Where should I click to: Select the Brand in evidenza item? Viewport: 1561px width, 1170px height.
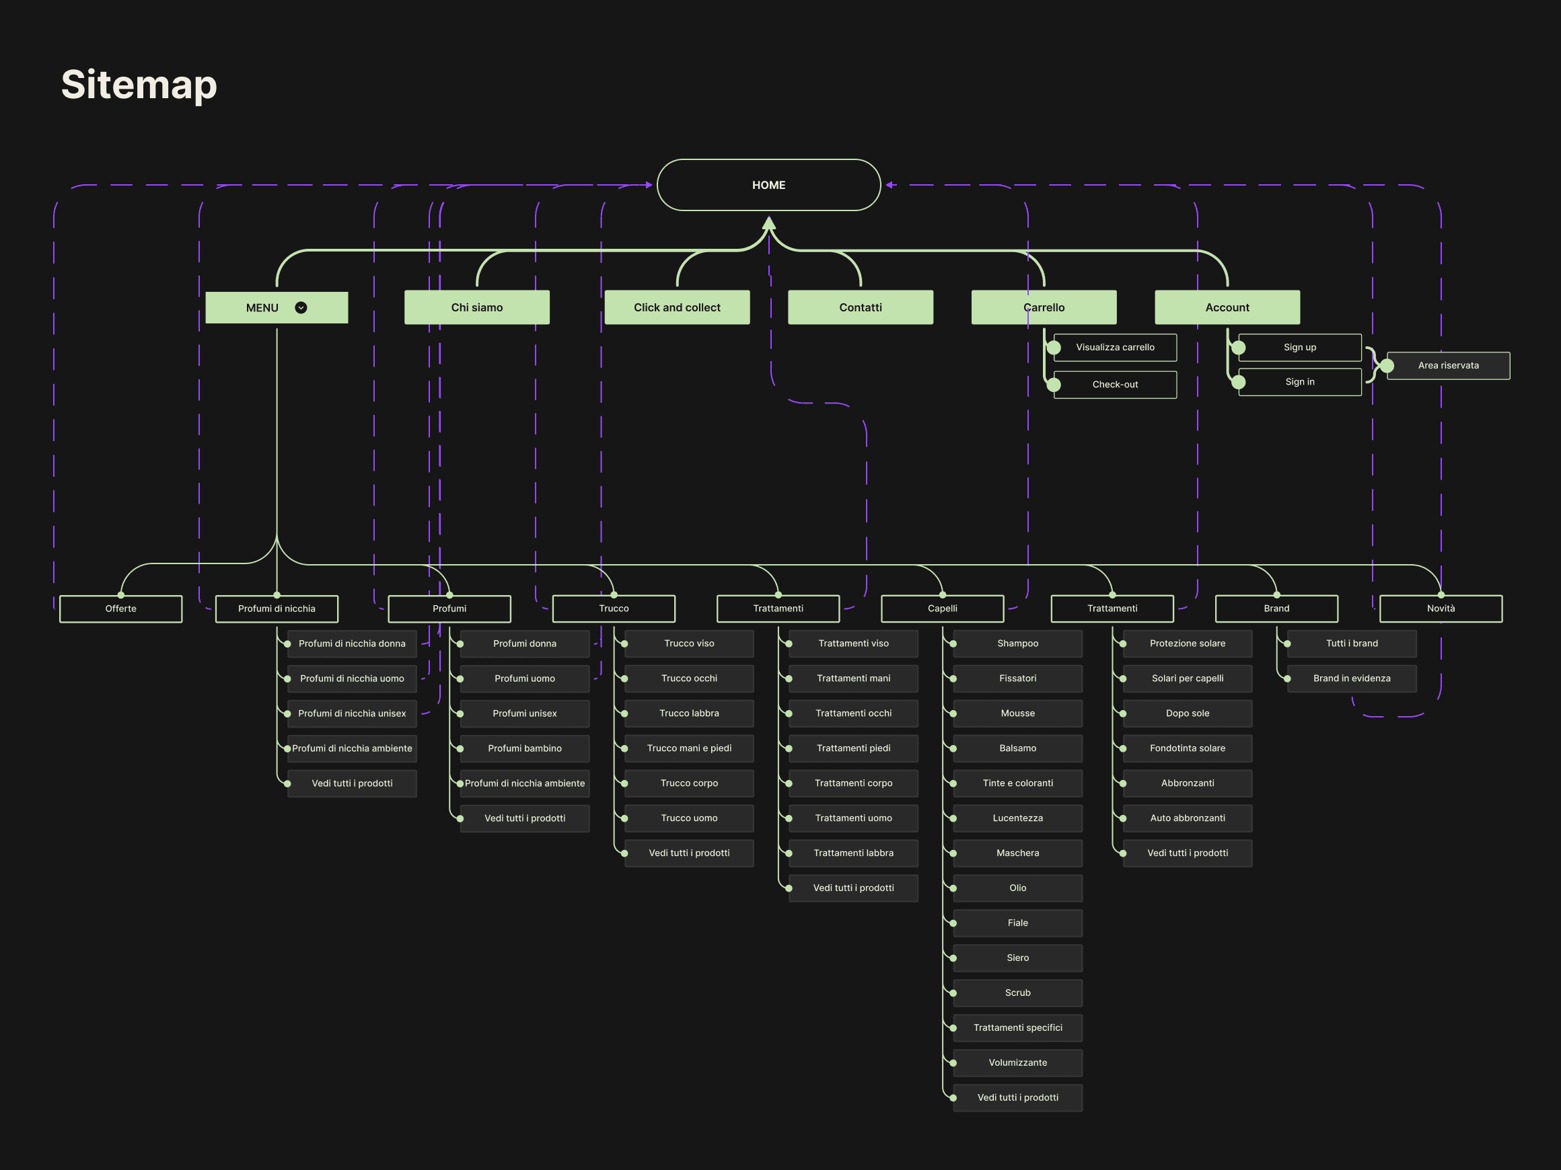pos(1351,678)
